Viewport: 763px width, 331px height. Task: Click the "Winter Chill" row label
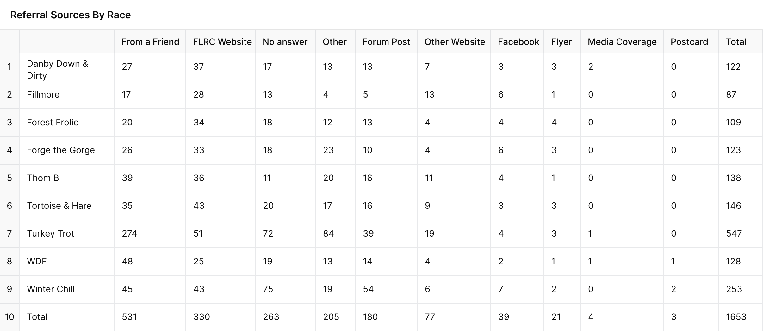[51, 289]
